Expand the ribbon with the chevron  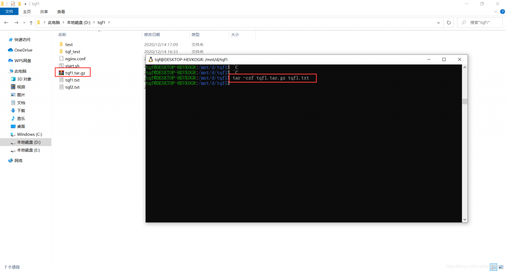click(x=496, y=12)
